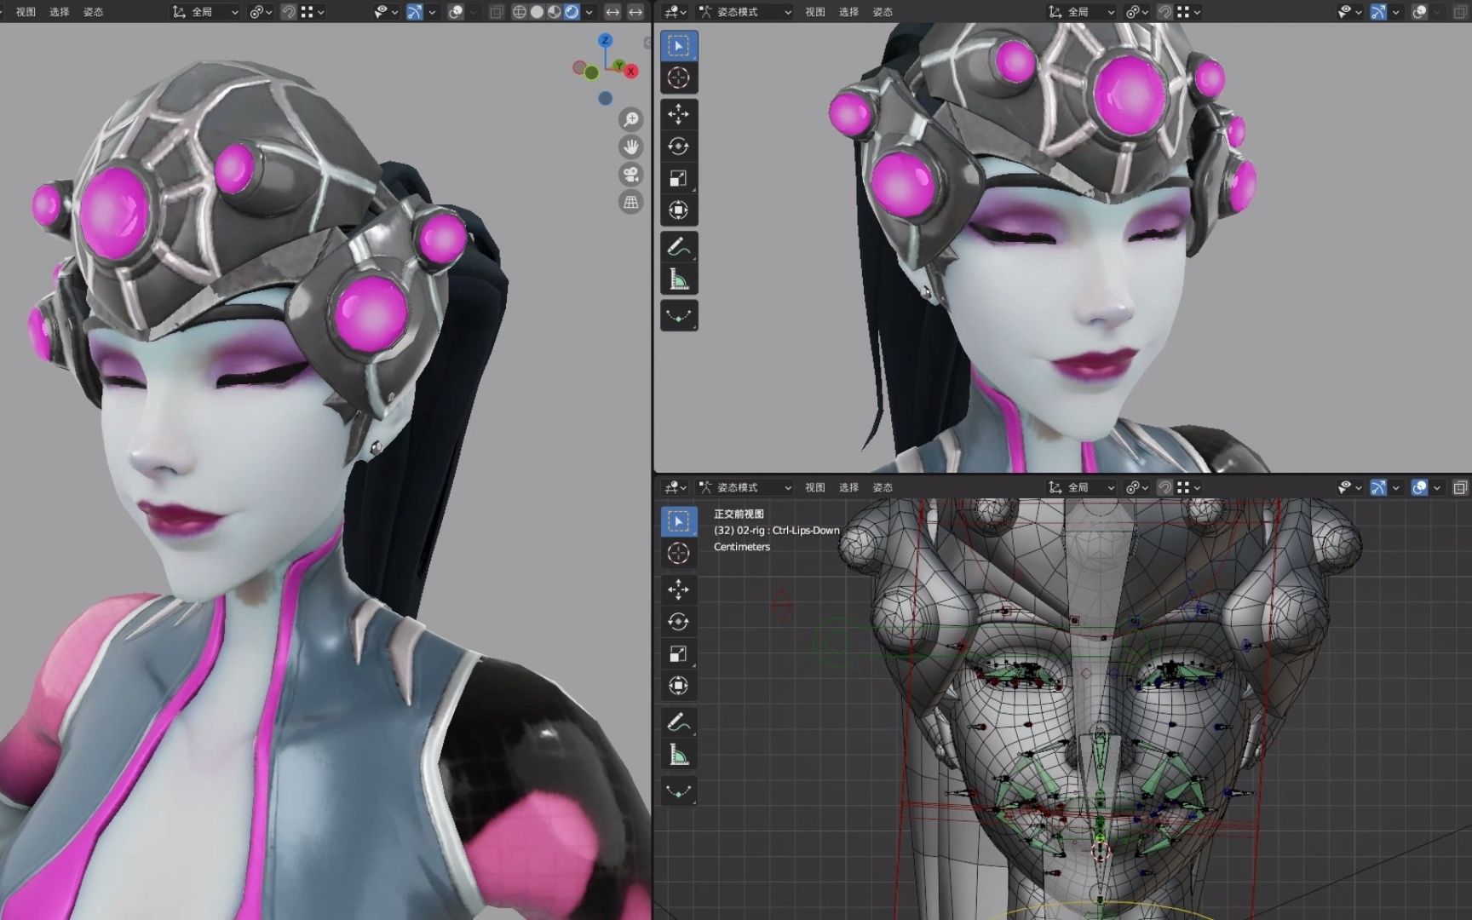Toggle perspective/orthographic grid icon in left viewport
Viewport: 1472px width, 920px height.
pyautogui.click(x=631, y=203)
